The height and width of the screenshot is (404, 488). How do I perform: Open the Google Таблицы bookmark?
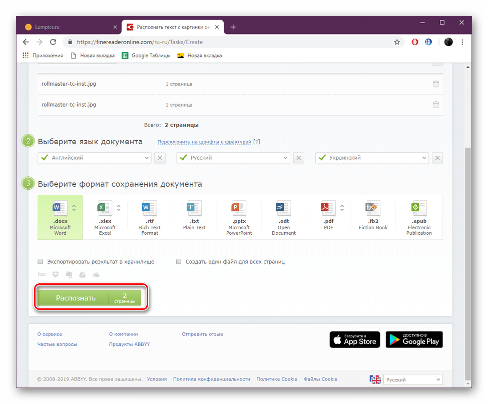(146, 56)
